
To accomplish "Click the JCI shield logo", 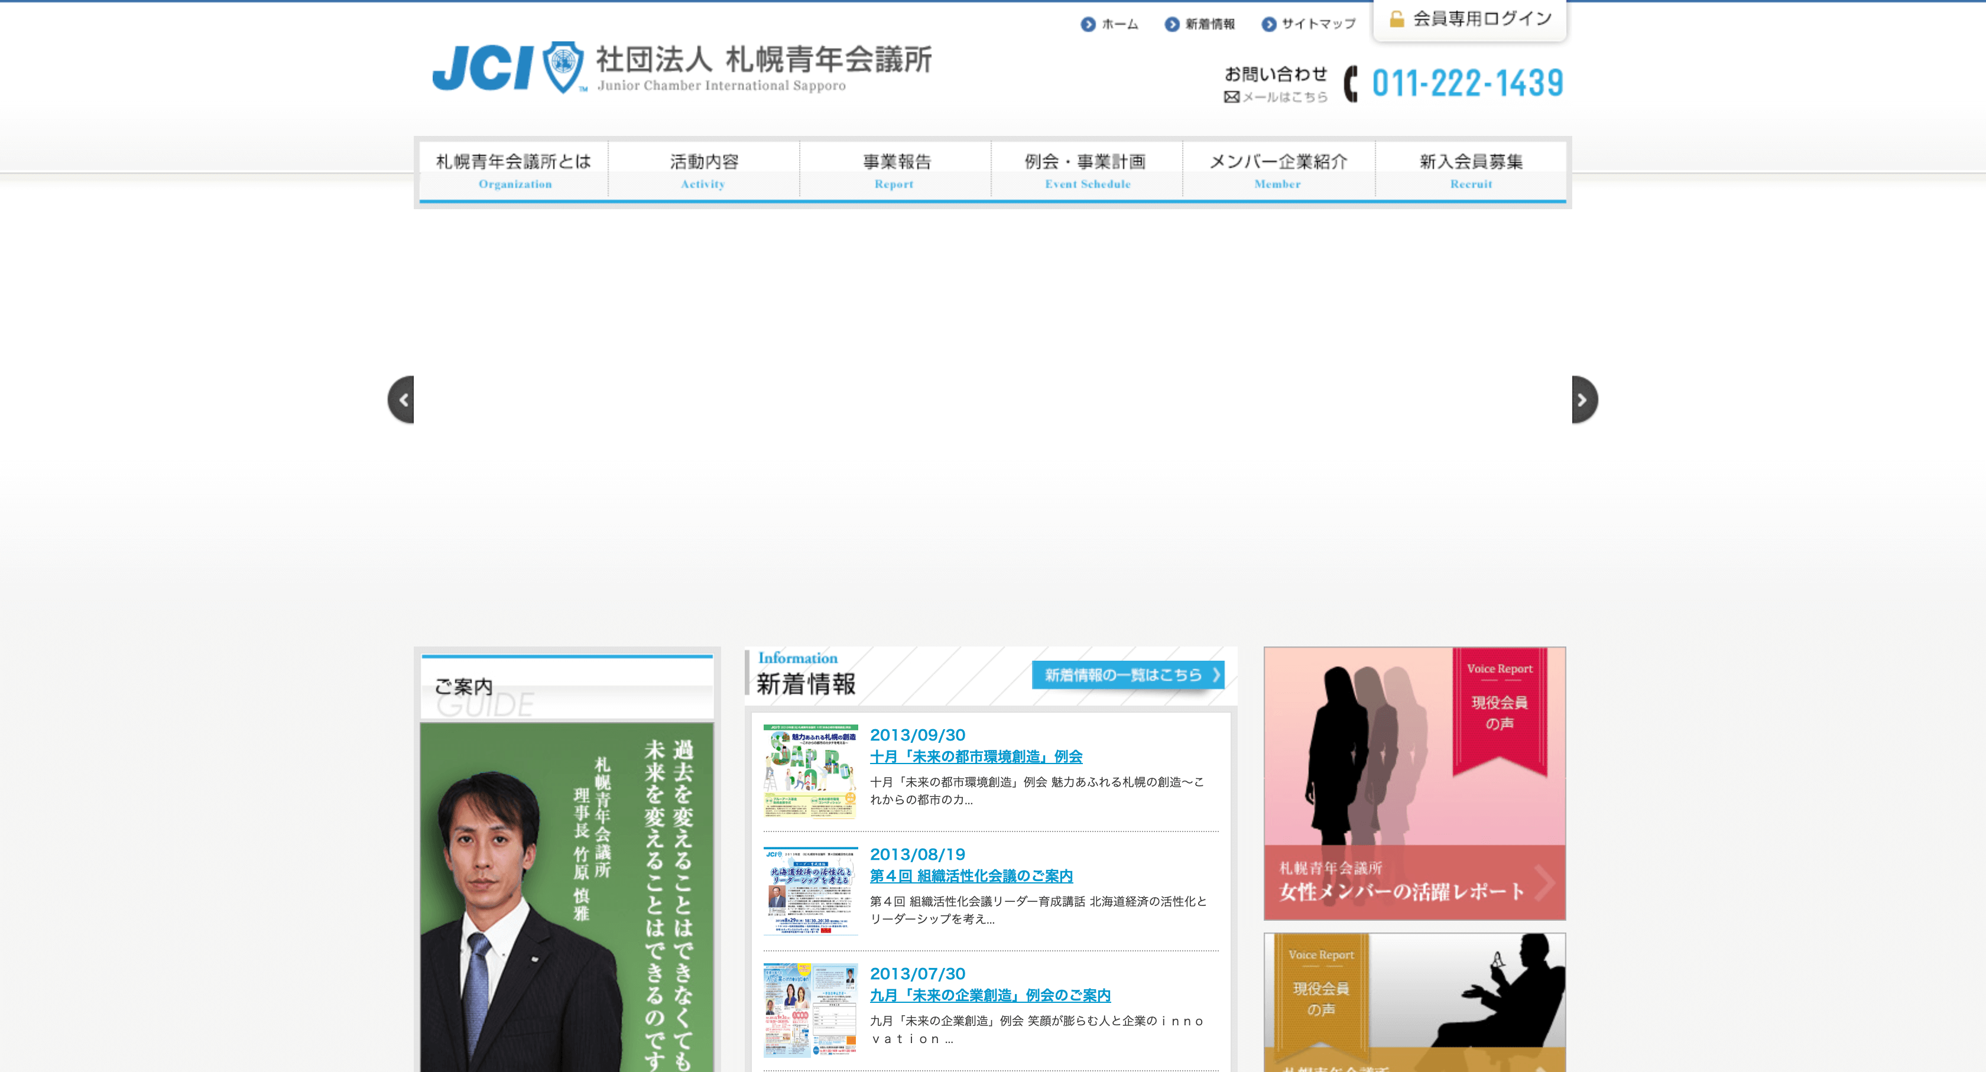I will [563, 67].
